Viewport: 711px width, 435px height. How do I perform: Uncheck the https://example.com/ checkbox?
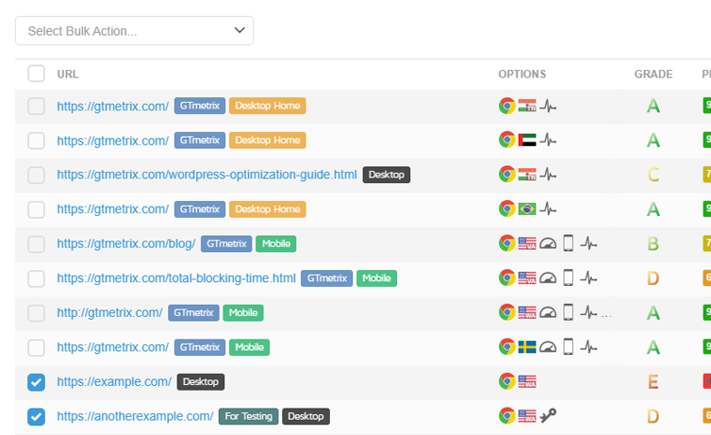pyautogui.click(x=36, y=382)
